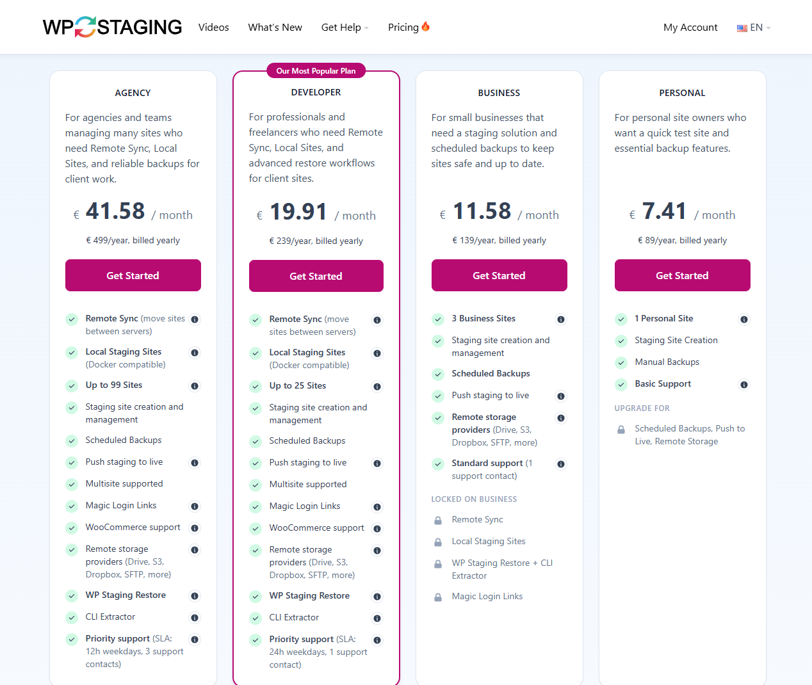Click locked Local Staging Sites in Business
This screenshot has width=812, height=685.
(489, 542)
